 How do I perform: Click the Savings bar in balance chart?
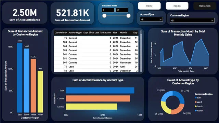91,107
